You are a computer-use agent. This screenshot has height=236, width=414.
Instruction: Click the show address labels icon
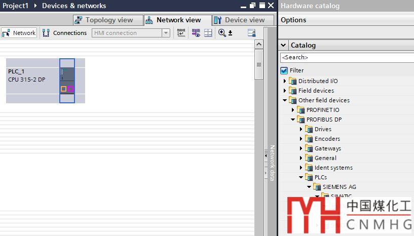pyautogui.click(x=181, y=33)
